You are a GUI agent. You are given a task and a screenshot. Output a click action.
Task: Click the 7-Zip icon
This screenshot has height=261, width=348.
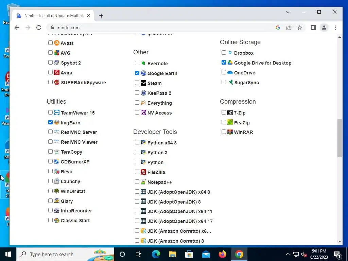point(230,112)
